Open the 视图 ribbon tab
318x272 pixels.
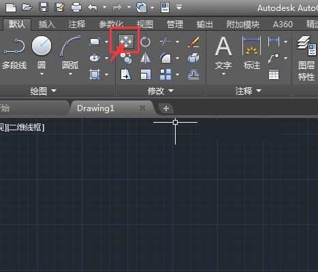145,25
